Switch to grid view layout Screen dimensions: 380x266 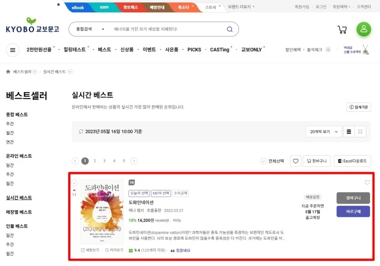click(360, 132)
